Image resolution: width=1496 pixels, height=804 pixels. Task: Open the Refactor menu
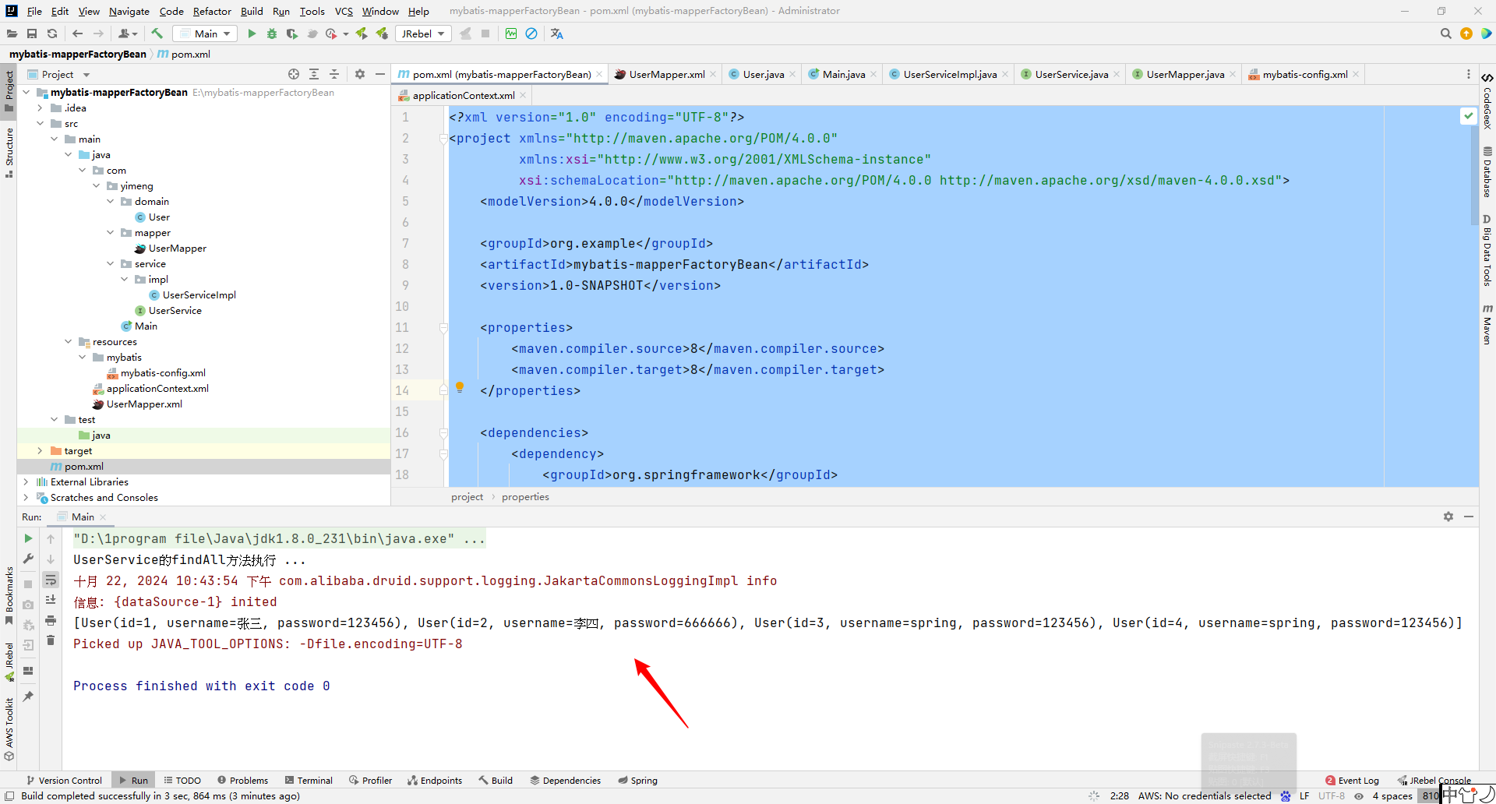(212, 11)
